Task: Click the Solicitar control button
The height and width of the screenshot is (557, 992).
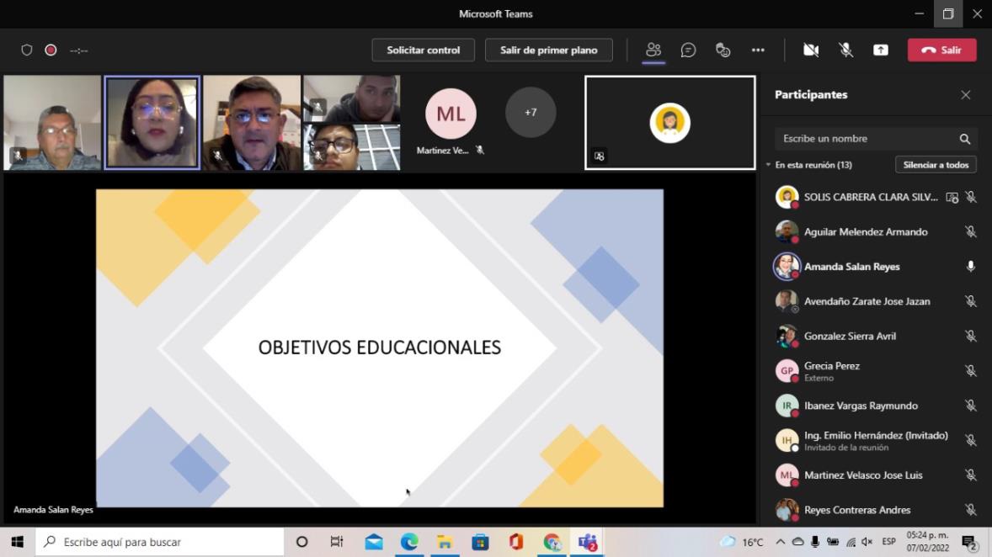Action: coord(423,50)
